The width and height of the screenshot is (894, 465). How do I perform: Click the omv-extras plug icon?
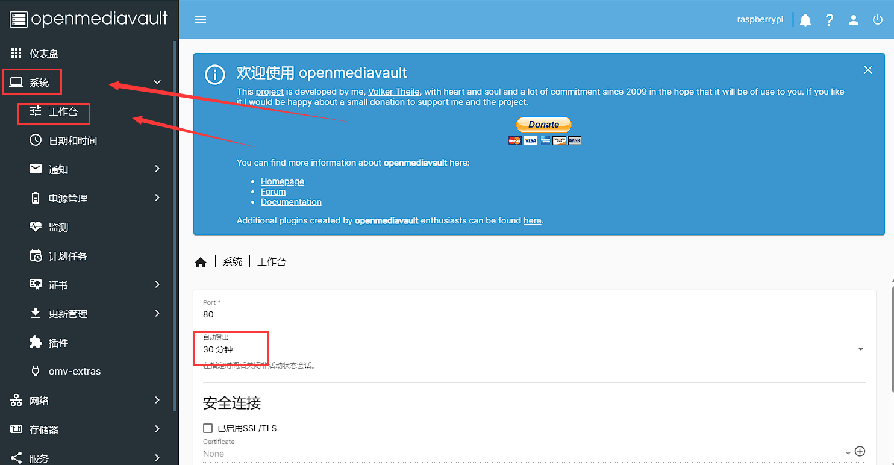[x=36, y=371]
